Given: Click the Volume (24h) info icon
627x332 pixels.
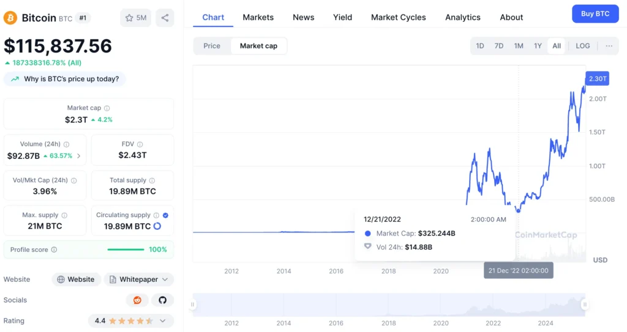Looking at the screenshot, I should click(x=66, y=144).
